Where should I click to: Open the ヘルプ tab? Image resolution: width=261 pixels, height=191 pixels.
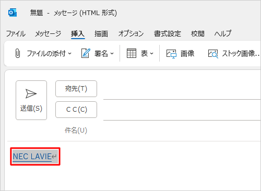pyautogui.click(x=223, y=33)
